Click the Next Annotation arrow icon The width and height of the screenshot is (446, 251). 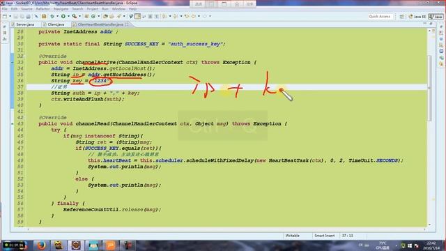click(164, 16)
